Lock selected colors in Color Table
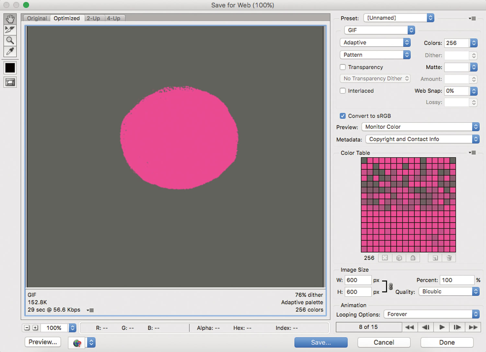This screenshot has height=352, width=486. click(413, 258)
